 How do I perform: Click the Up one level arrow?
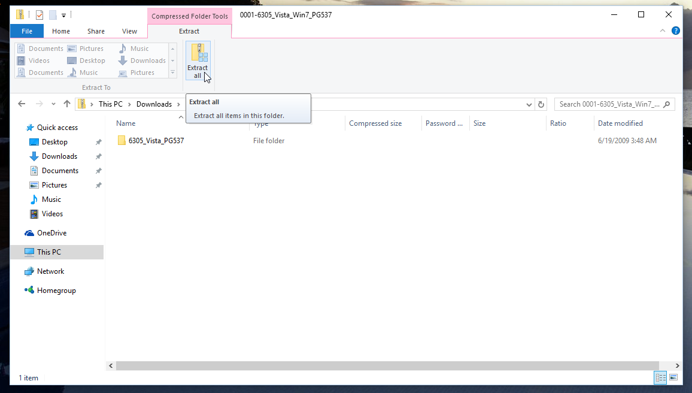tap(66, 104)
